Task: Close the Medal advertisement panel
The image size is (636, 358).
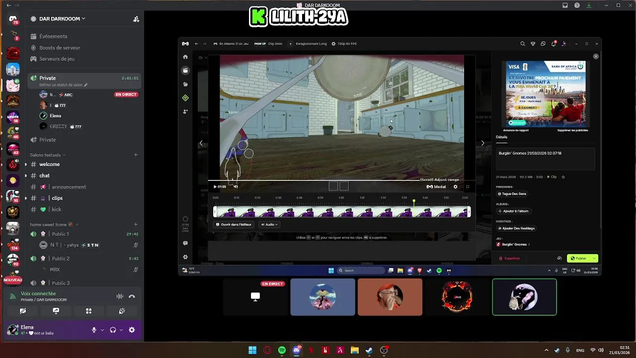Action: click(x=596, y=56)
